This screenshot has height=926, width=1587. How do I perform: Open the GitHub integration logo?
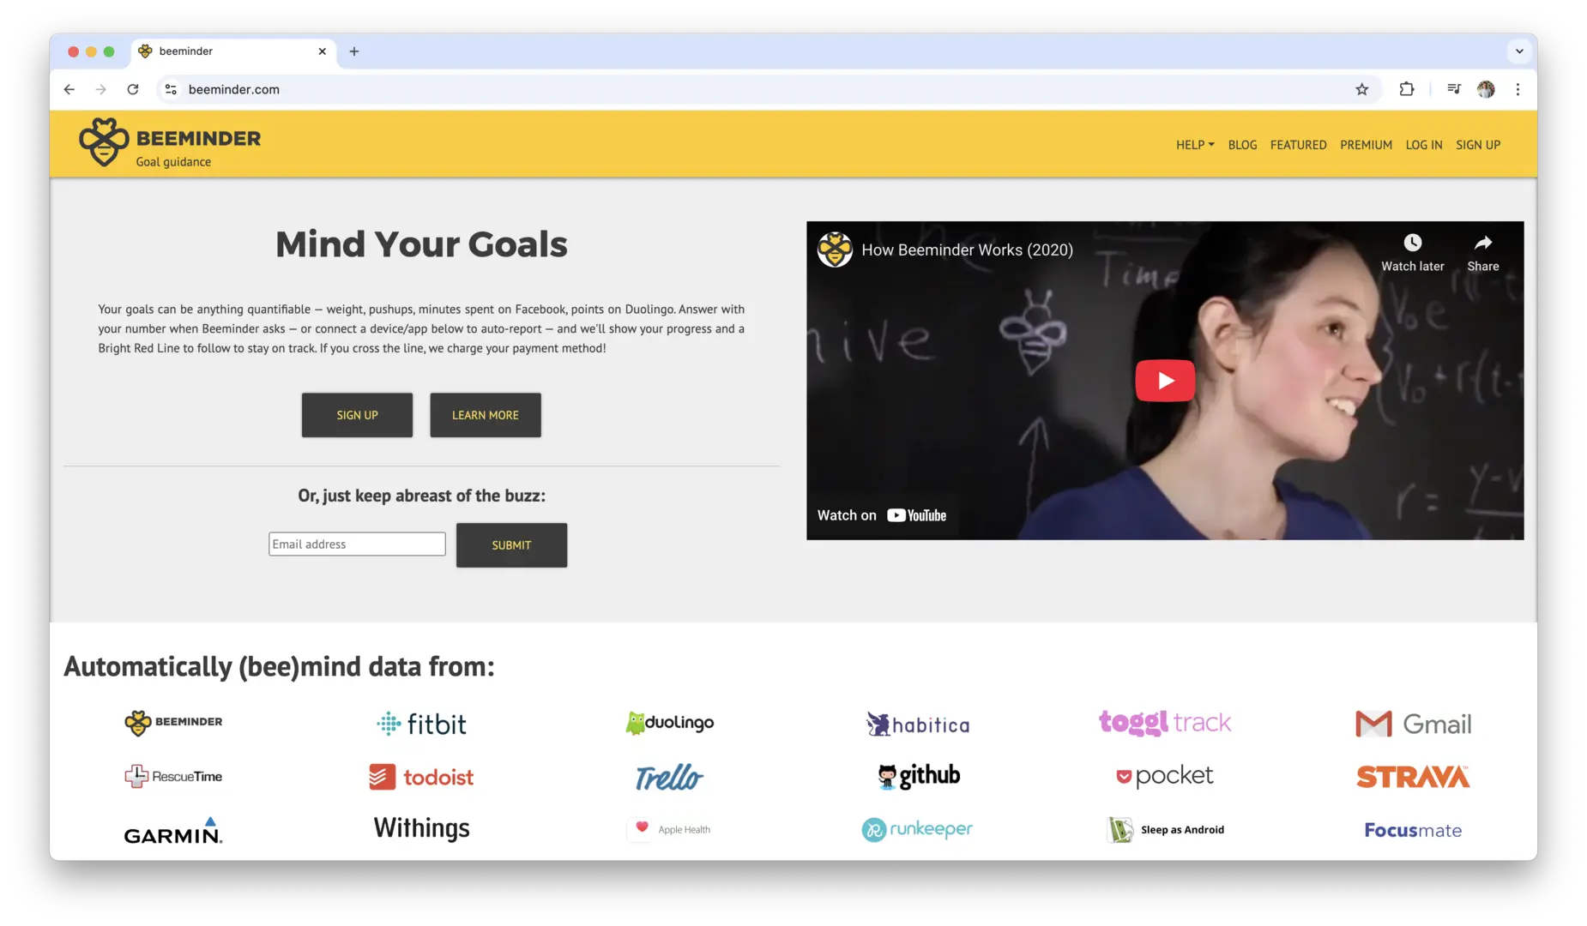[x=918, y=776]
